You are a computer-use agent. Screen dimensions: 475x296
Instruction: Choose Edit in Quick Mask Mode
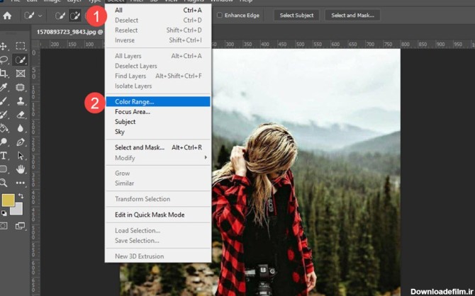[158, 215]
